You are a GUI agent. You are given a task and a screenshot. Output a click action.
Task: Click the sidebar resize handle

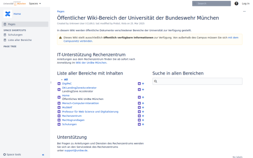point(51,83)
